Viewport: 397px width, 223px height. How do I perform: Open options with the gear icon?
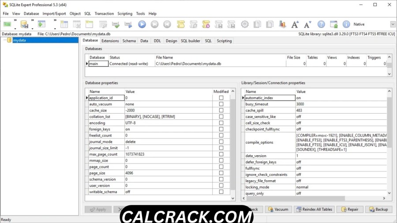pyautogui.click(x=244, y=24)
